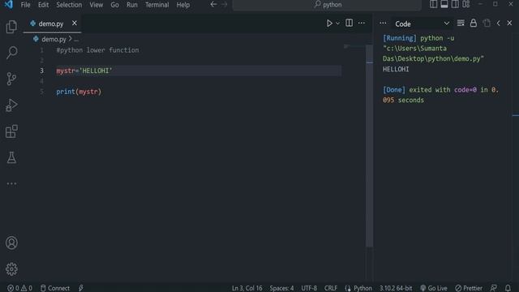Click the python command center search box

point(327,5)
